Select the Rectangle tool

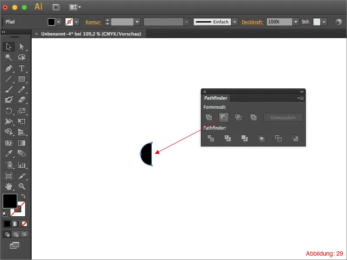pyautogui.click(x=21, y=79)
